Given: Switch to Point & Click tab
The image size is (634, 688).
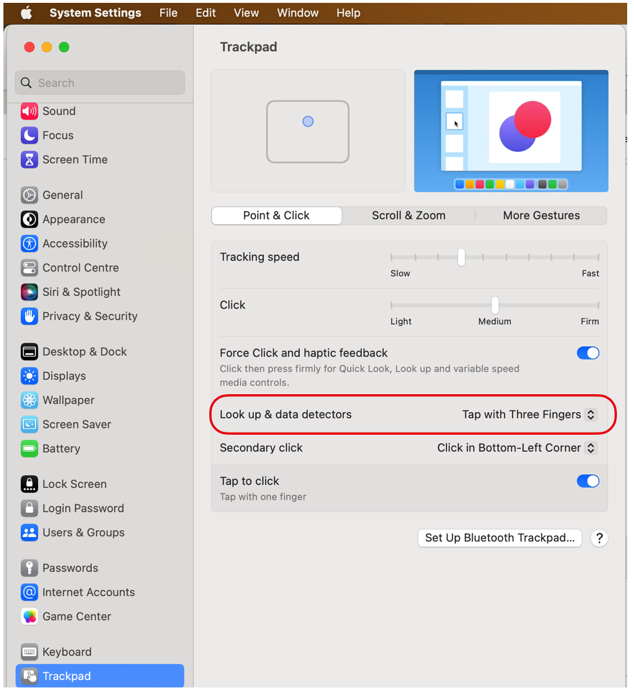Looking at the screenshot, I should click(x=277, y=216).
